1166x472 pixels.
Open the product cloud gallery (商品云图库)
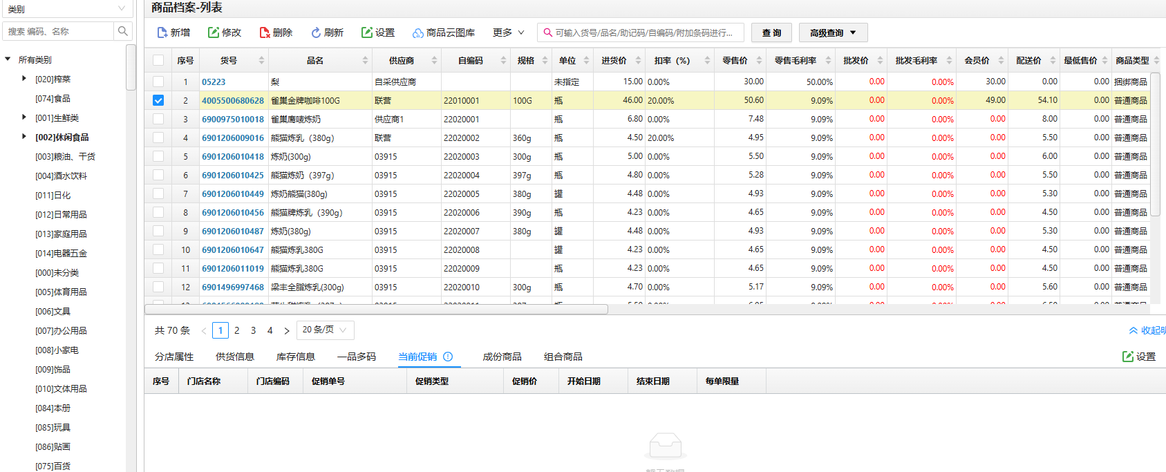click(444, 32)
